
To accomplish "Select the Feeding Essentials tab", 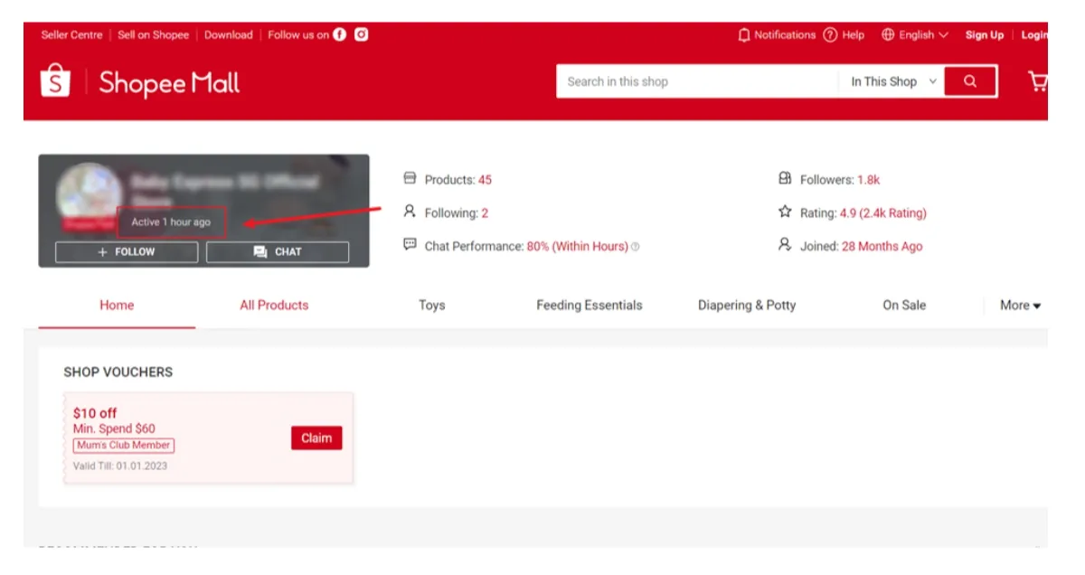I will point(589,306).
